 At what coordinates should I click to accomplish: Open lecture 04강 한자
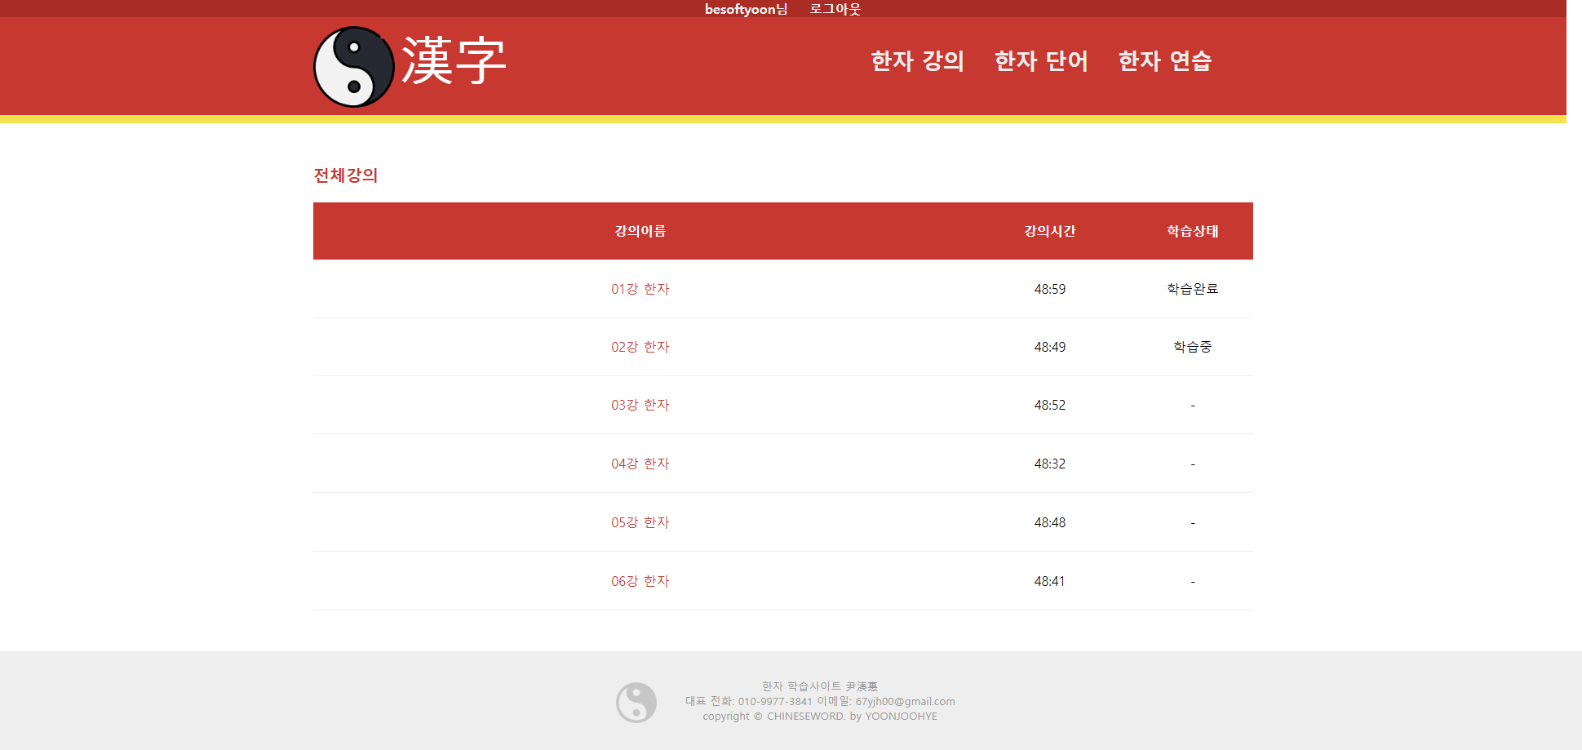[640, 464]
